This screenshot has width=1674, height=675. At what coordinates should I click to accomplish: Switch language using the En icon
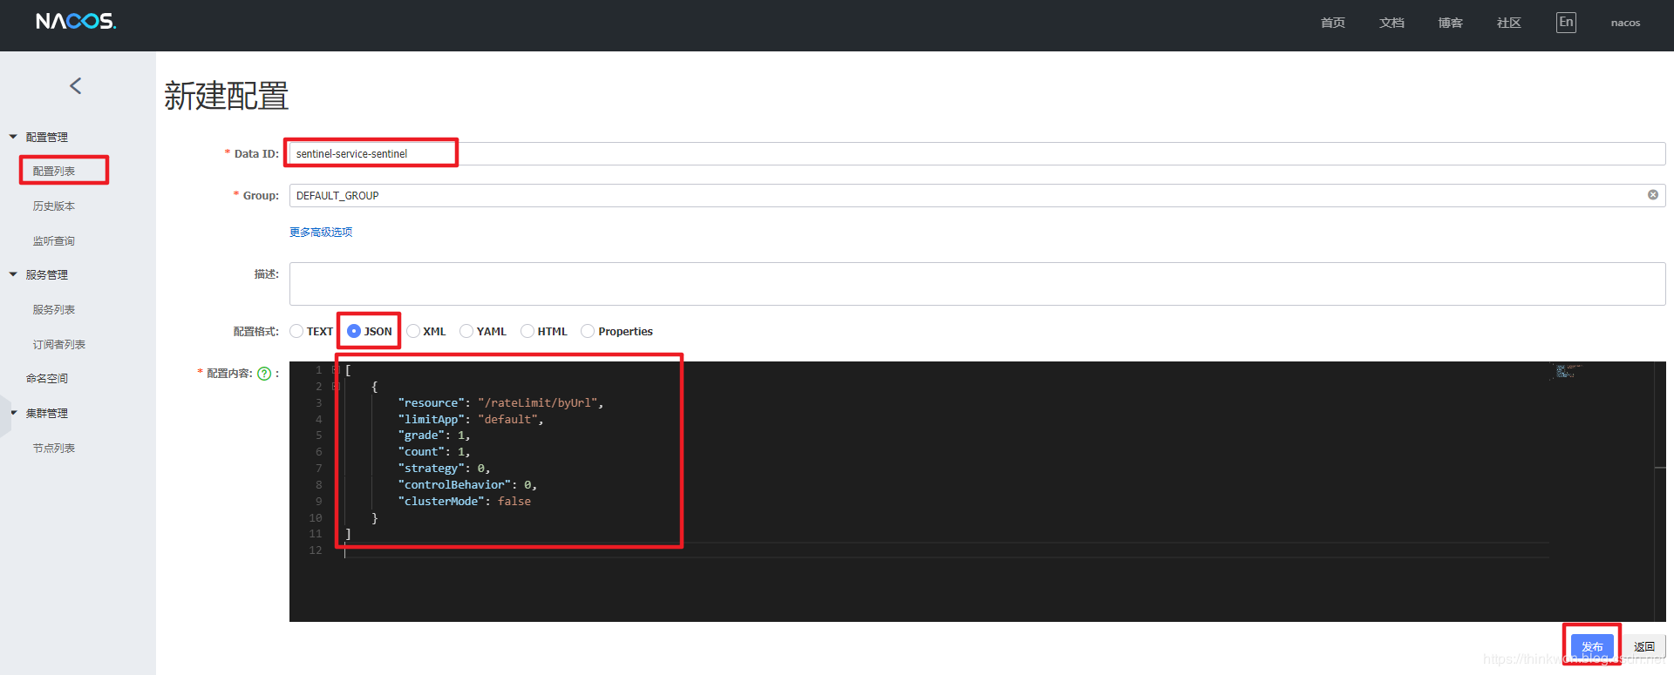[1566, 23]
